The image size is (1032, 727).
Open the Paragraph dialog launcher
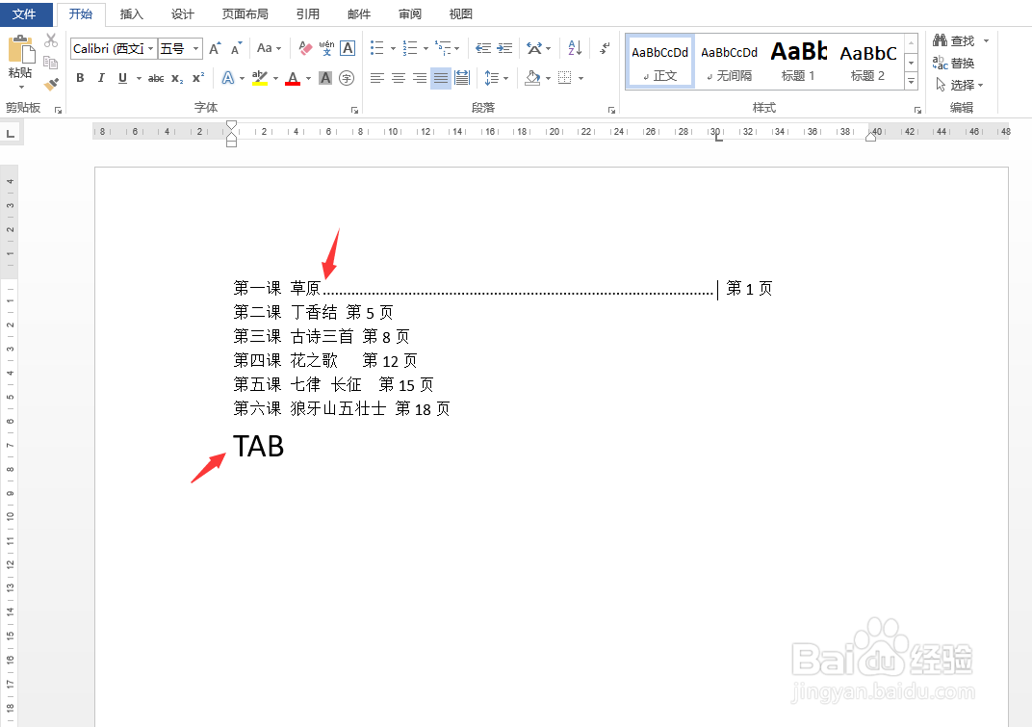click(611, 110)
